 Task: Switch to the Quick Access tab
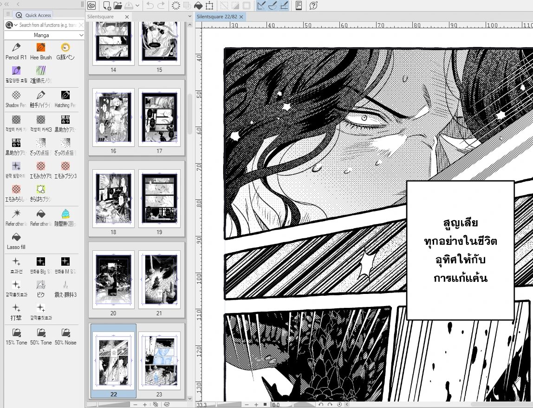tap(33, 15)
